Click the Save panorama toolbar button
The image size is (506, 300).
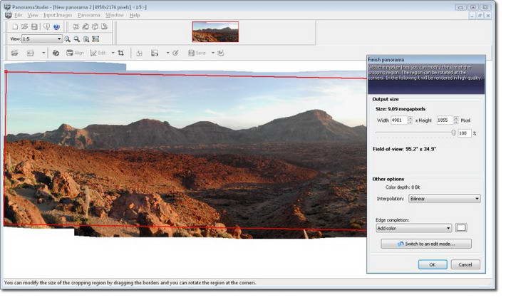(x=197, y=53)
